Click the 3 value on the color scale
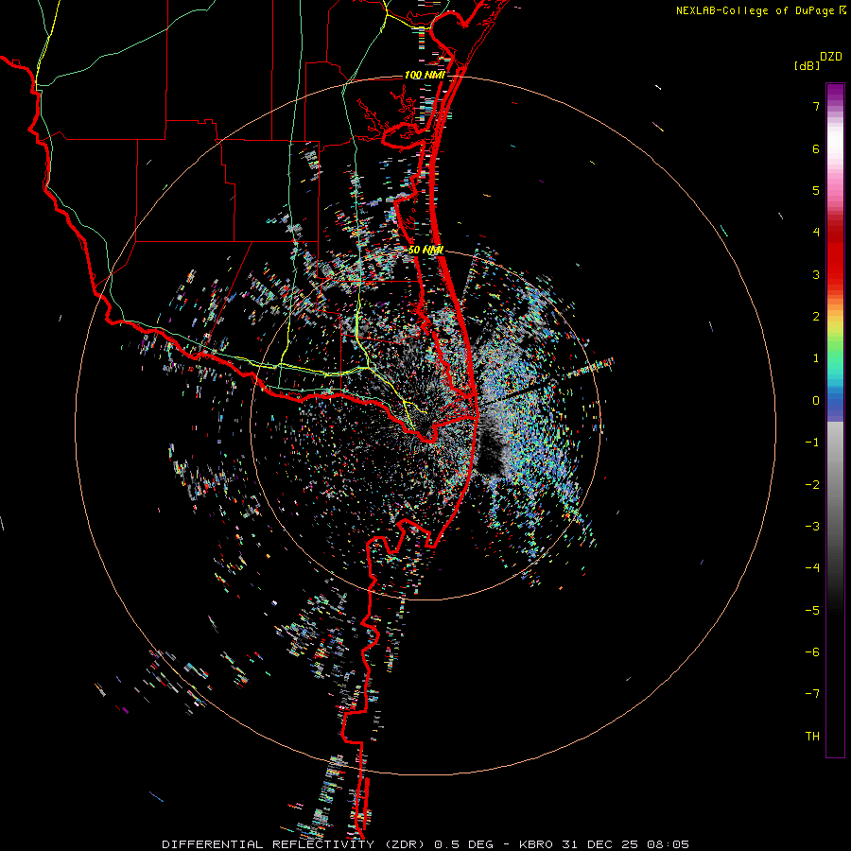Image resolution: width=851 pixels, height=851 pixels. click(816, 274)
